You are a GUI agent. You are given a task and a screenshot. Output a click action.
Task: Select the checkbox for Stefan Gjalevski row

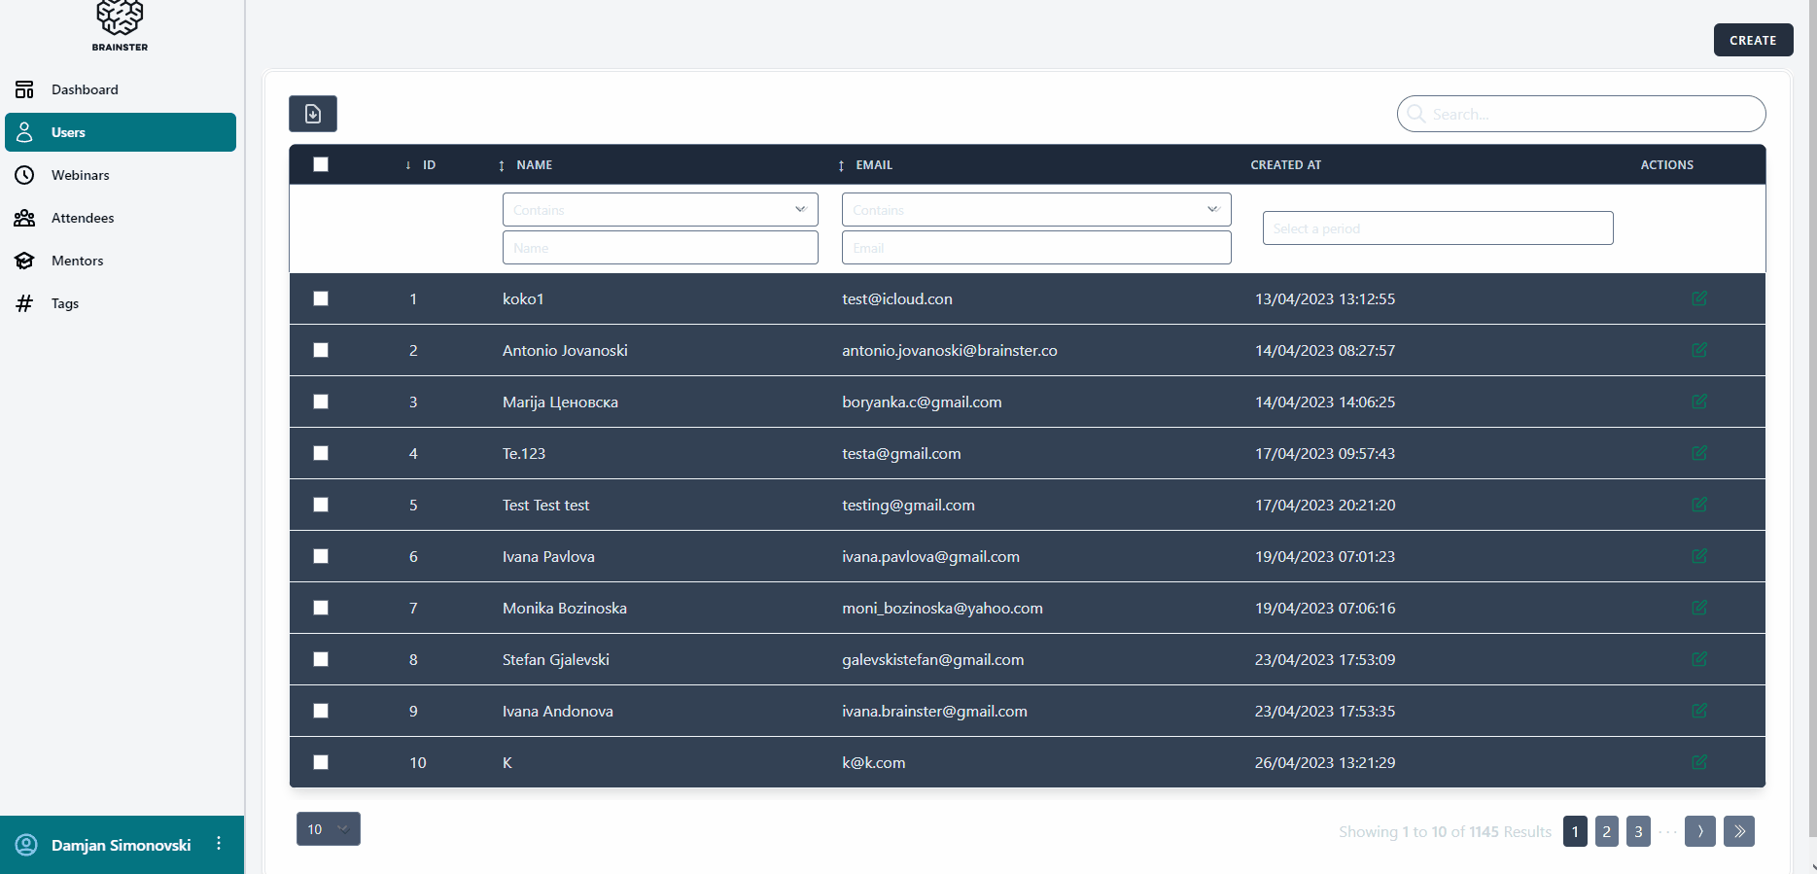pyautogui.click(x=321, y=659)
